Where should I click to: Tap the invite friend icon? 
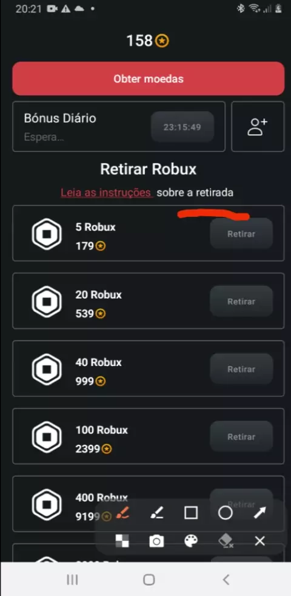258,127
